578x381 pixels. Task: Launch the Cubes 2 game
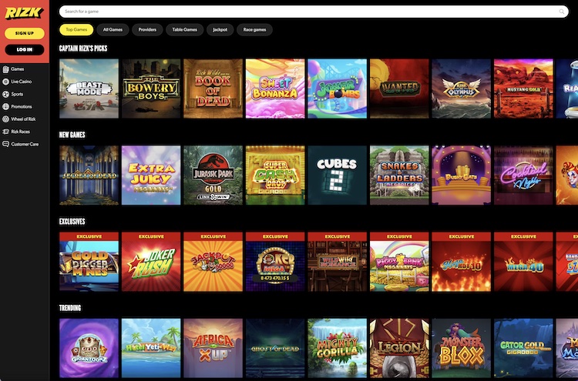(x=338, y=175)
